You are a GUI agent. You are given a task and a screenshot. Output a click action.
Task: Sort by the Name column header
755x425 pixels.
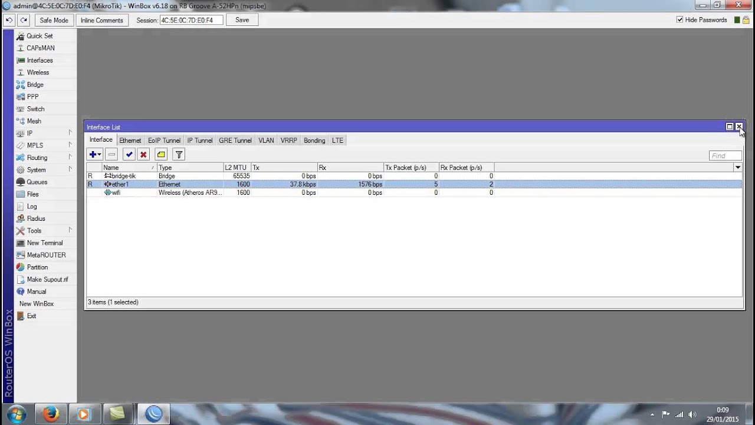point(129,168)
